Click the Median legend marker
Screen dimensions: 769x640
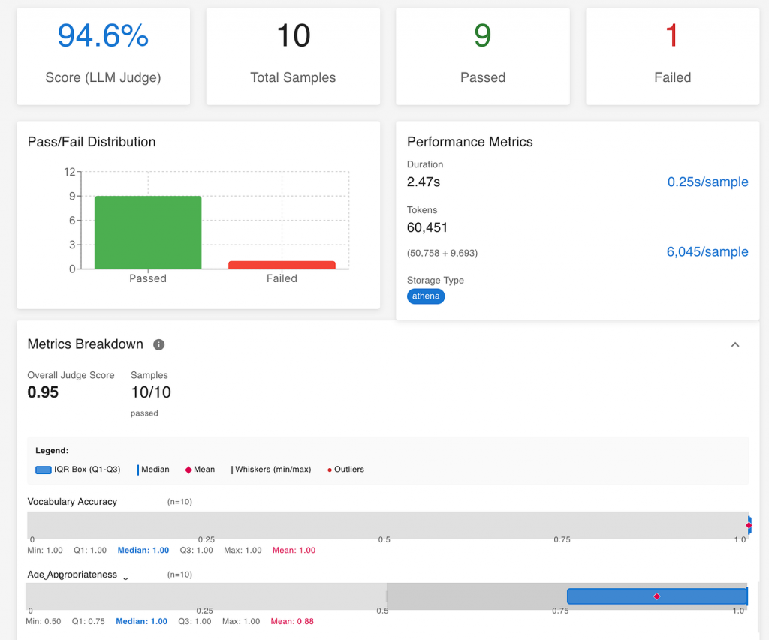tap(138, 470)
